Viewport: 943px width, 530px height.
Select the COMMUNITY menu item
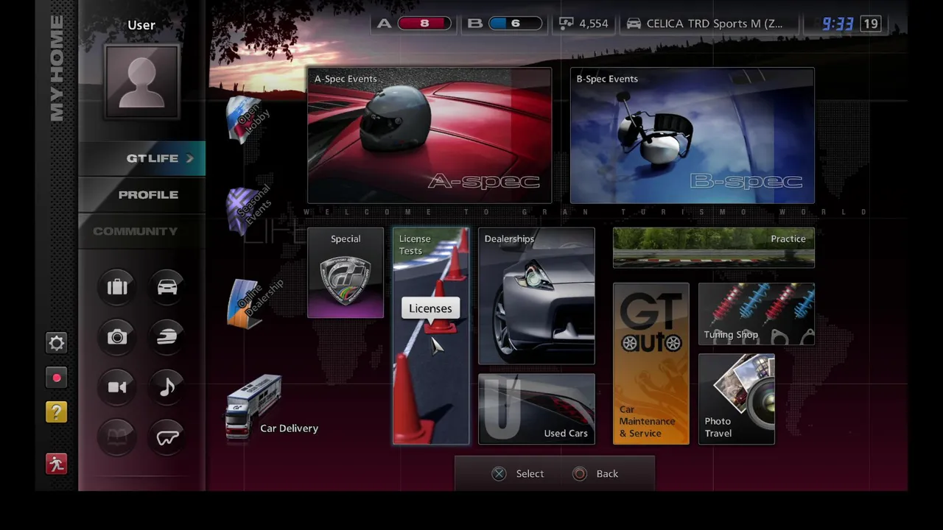(142, 231)
